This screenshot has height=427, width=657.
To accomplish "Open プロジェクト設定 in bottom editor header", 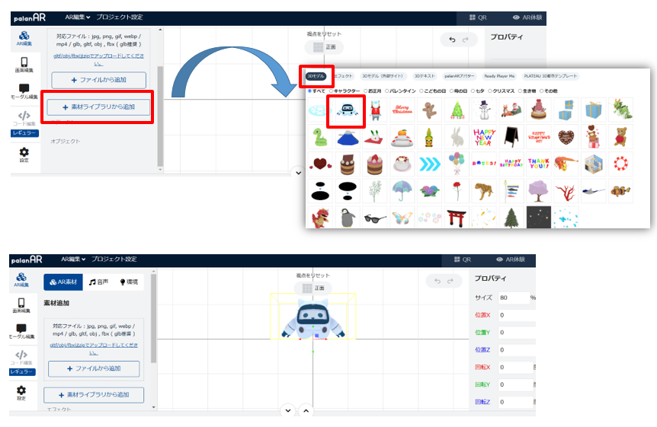I will pos(114,259).
